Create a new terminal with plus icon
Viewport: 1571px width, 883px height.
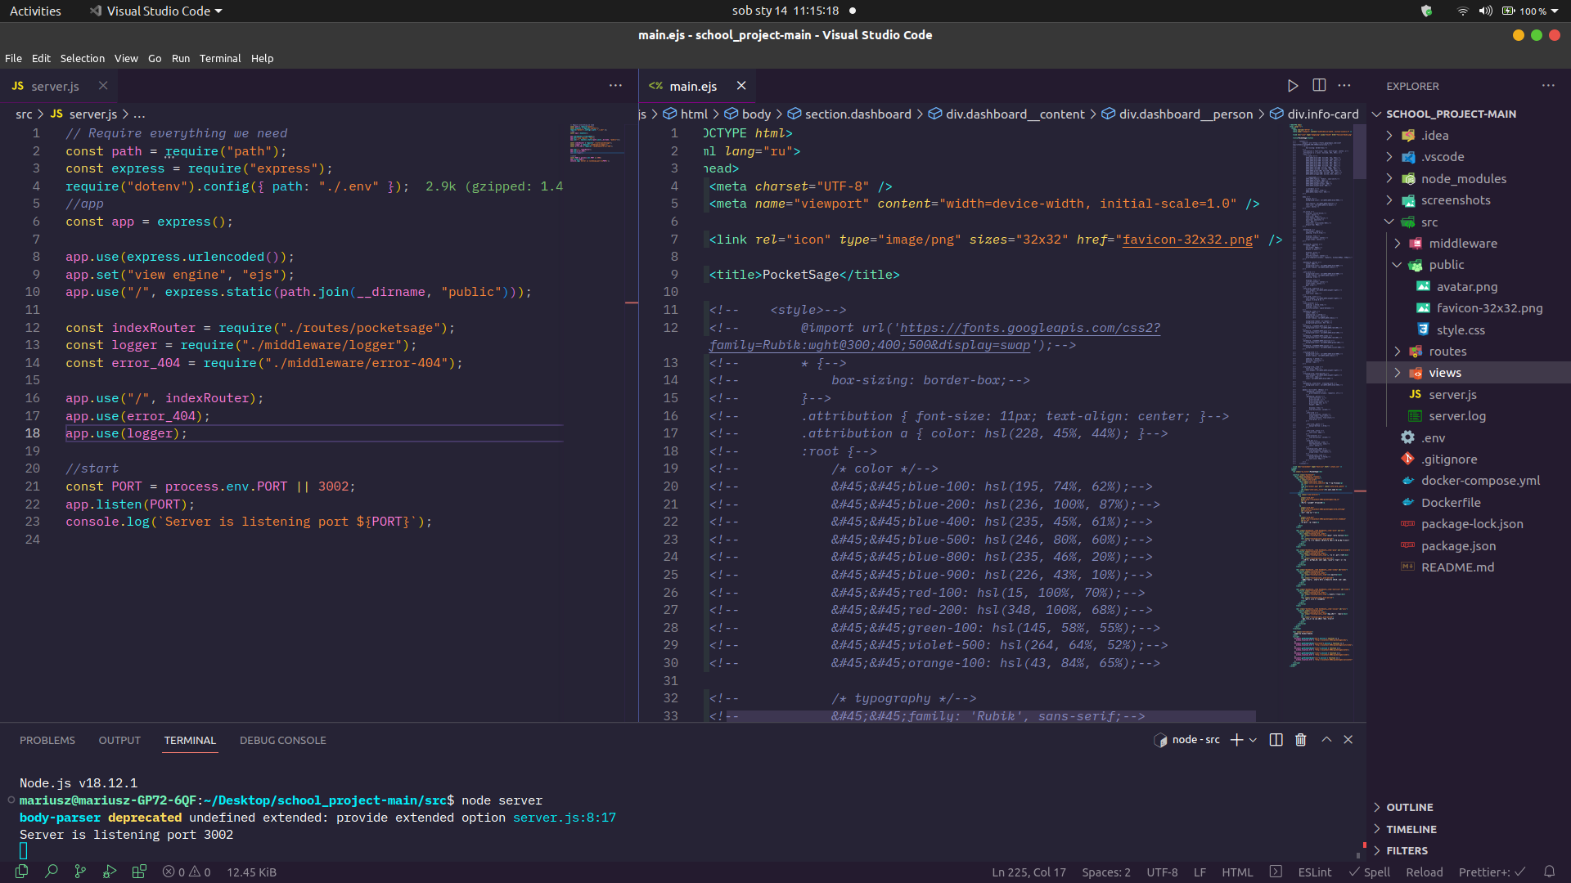[1236, 740]
